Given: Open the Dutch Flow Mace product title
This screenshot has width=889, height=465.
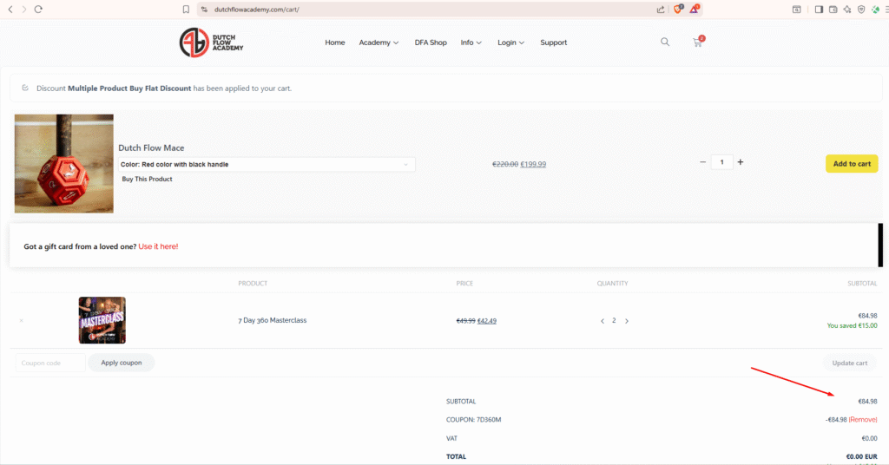Looking at the screenshot, I should [151, 147].
